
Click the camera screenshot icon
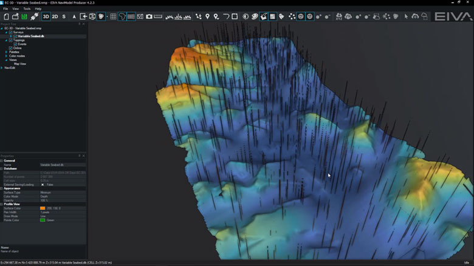[149, 16]
